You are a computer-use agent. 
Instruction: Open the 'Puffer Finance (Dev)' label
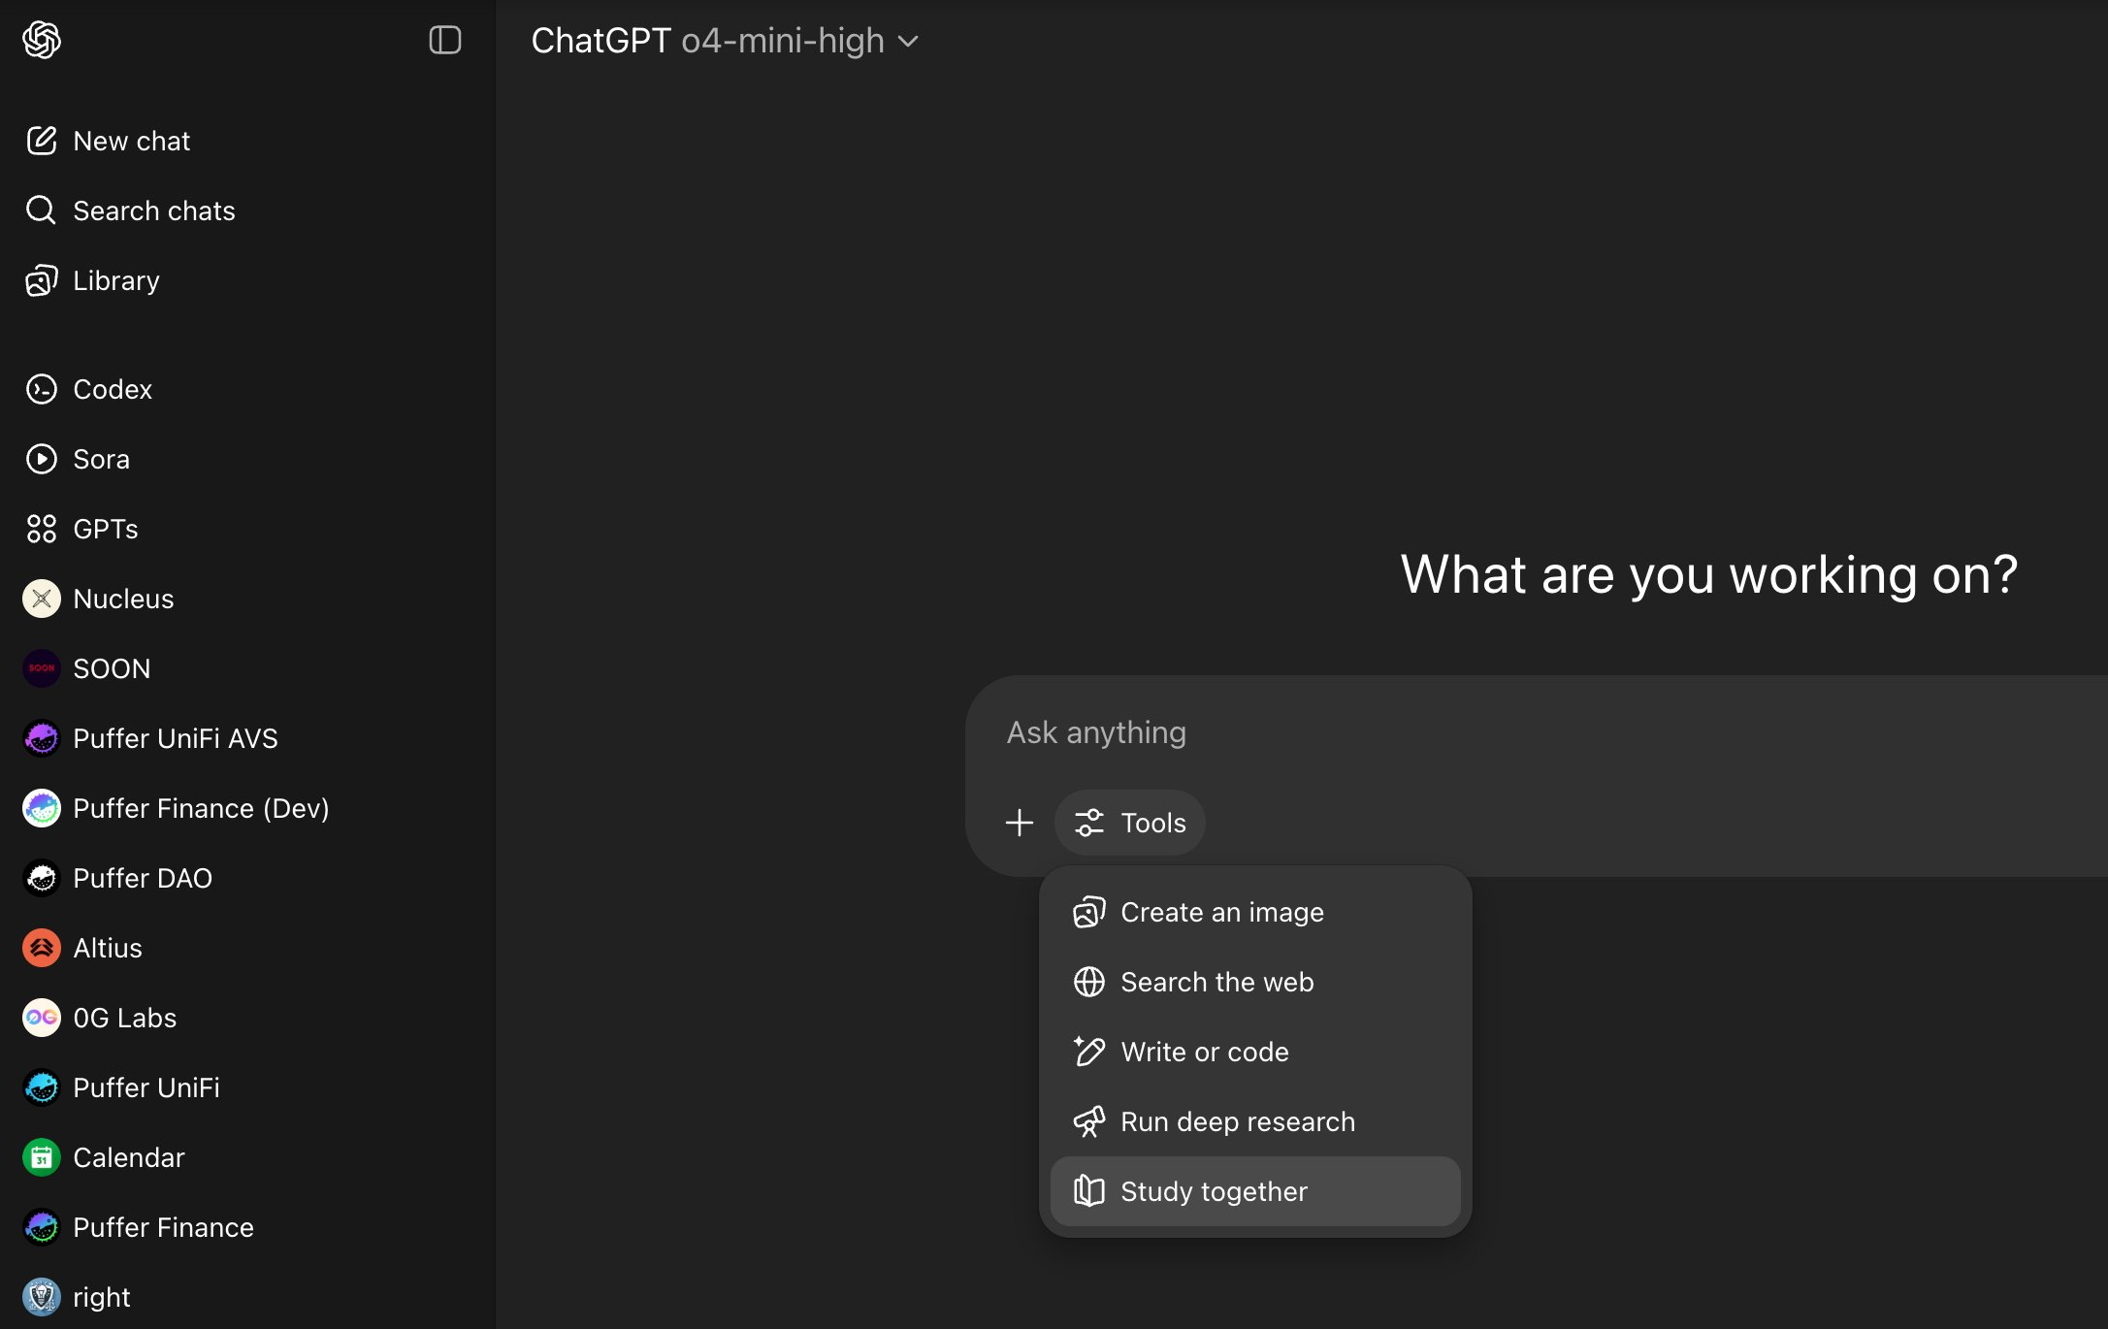(x=202, y=808)
